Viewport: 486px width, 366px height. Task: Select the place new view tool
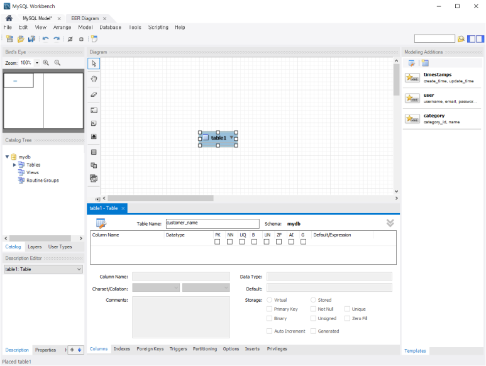pos(94,165)
